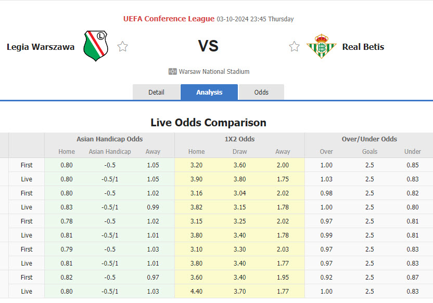This screenshot has width=433, height=303.
Task: Click the Asian Handicap Odds column header
Action: point(109,139)
